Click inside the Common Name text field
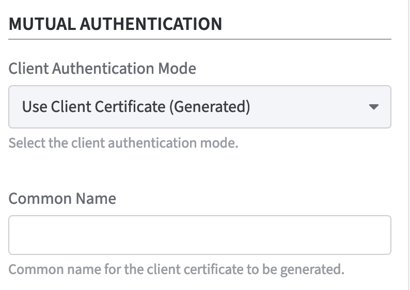Screen dimensions: 410x290 [x=199, y=235]
